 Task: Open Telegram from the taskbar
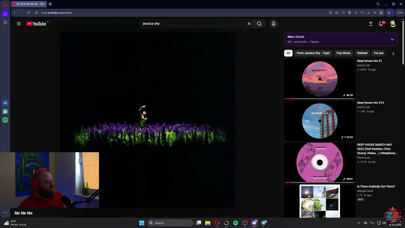tap(264, 223)
